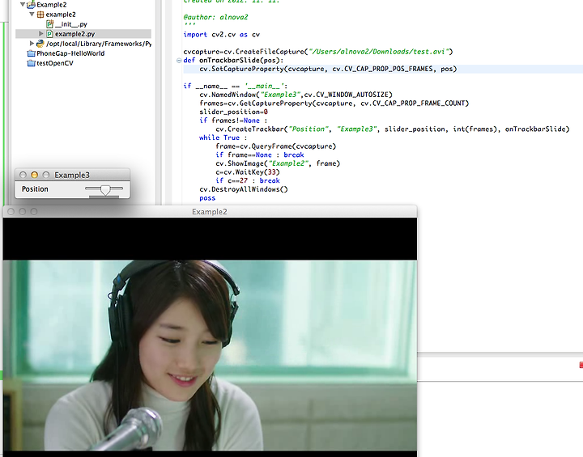Click the 'pass' statement line
This screenshot has width=583, height=457.
point(207,198)
